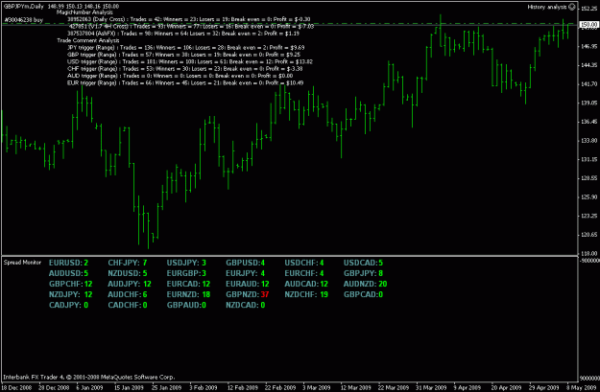Screen dimensions: 600x392
Task: Click the EURGBP:3 spread entry
Action: click(186, 273)
